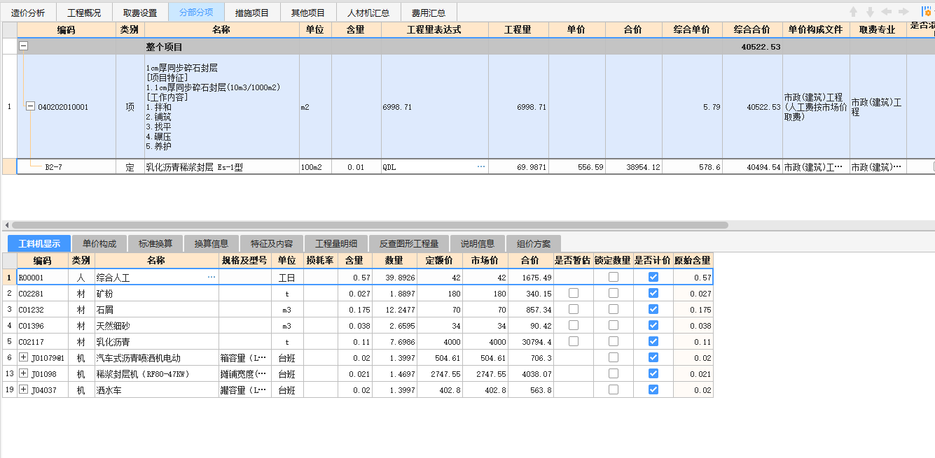Open the 反查图形工程量 bottom tab
The width and height of the screenshot is (935, 458).
(x=409, y=243)
